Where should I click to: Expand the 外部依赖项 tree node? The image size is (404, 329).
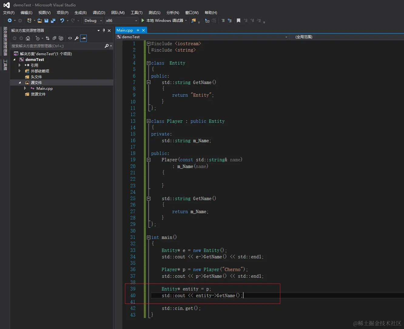20,71
